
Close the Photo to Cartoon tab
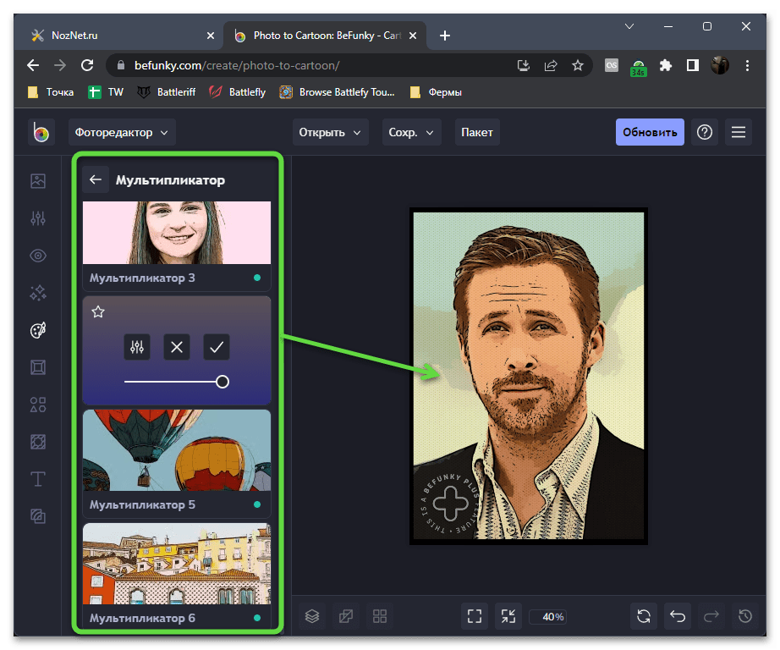(x=413, y=36)
